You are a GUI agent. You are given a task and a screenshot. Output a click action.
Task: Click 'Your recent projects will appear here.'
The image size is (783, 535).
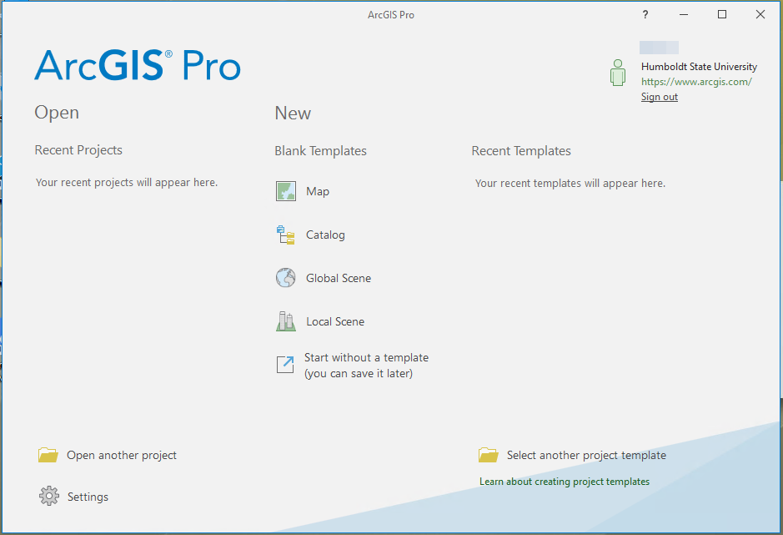(x=127, y=183)
